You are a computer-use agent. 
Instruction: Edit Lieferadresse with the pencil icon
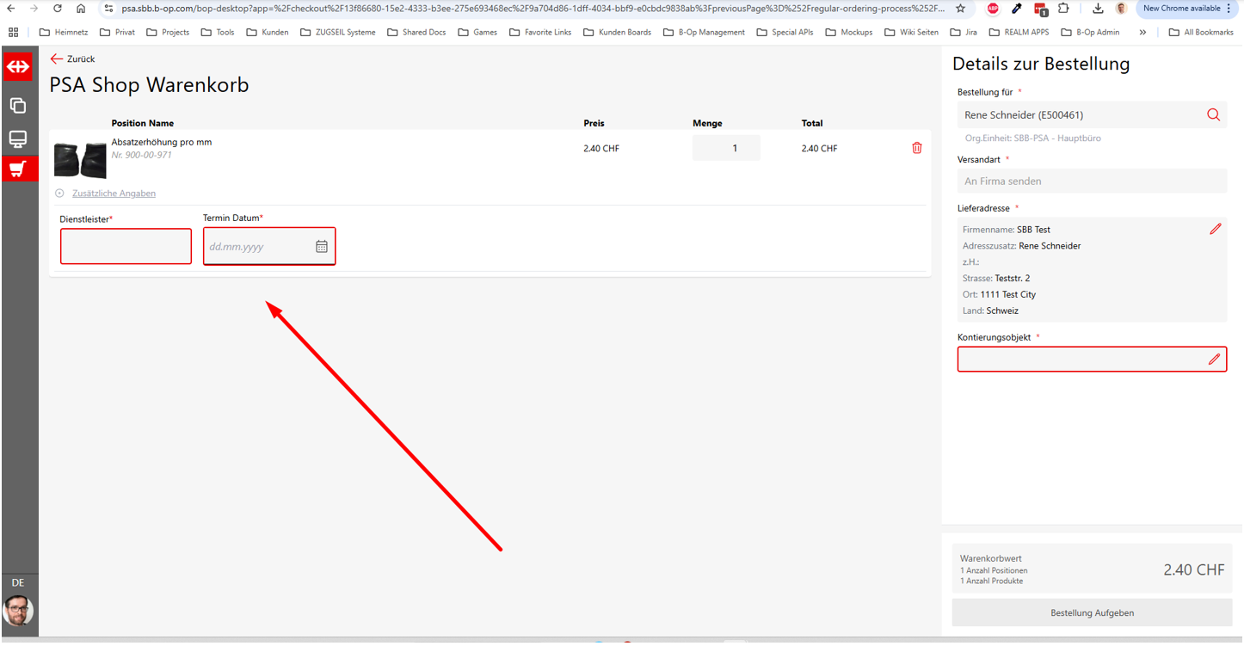1215,229
